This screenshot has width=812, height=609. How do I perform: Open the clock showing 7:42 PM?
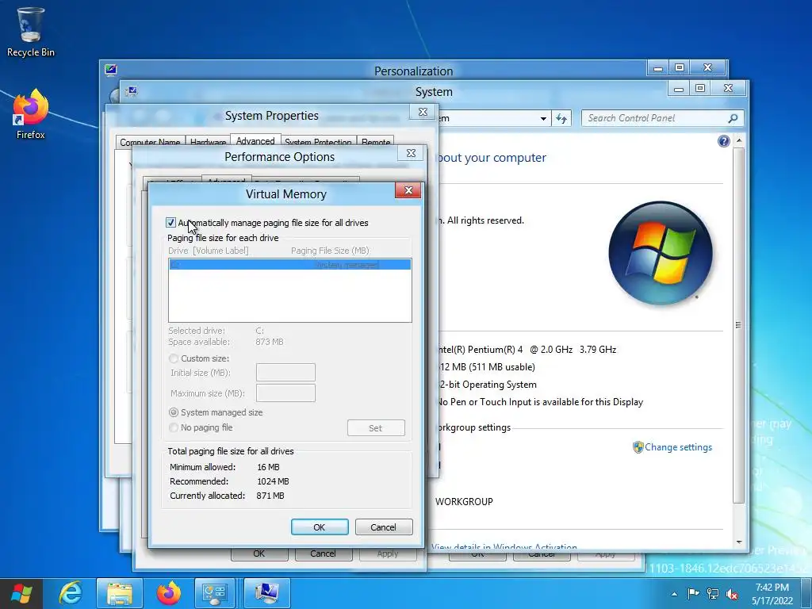pos(772,594)
